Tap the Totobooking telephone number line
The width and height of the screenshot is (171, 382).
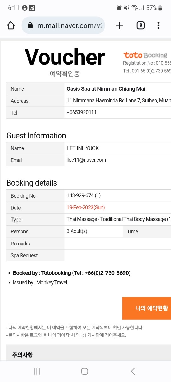pyautogui.click(x=72, y=273)
